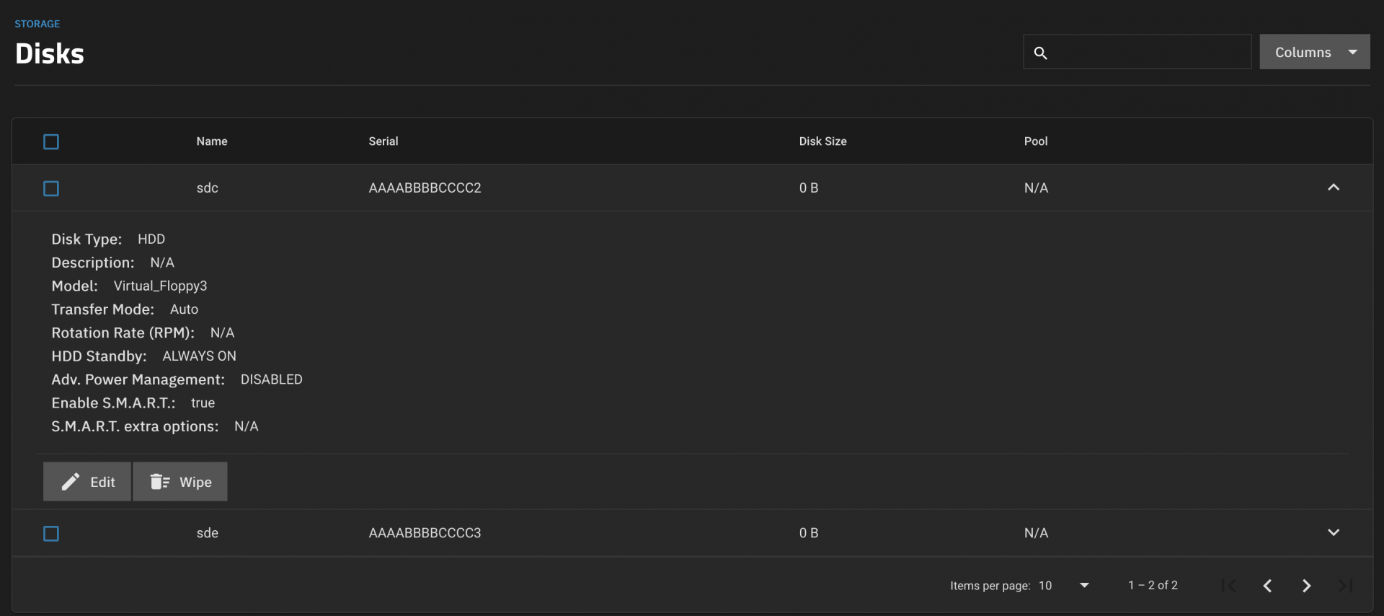Click serial AAAABBBBCCCC3 cell
Viewport: 1384px width, 616px height.
click(x=425, y=533)
